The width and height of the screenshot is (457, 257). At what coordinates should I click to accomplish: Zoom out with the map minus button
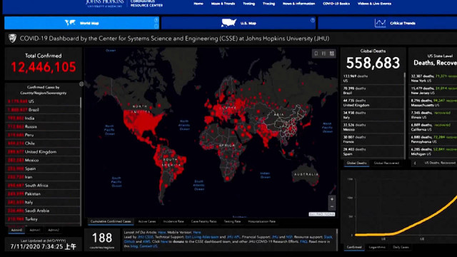coord(331,206)
